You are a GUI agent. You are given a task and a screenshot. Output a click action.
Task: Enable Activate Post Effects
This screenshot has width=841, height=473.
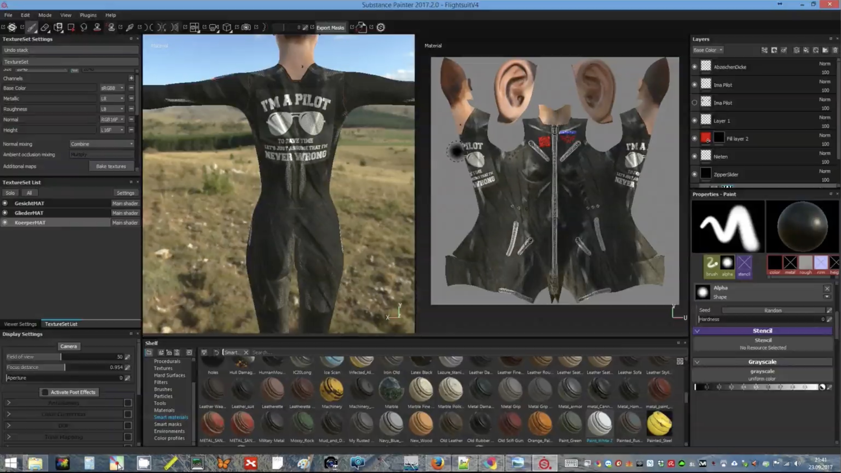click(x=45, y=392)
